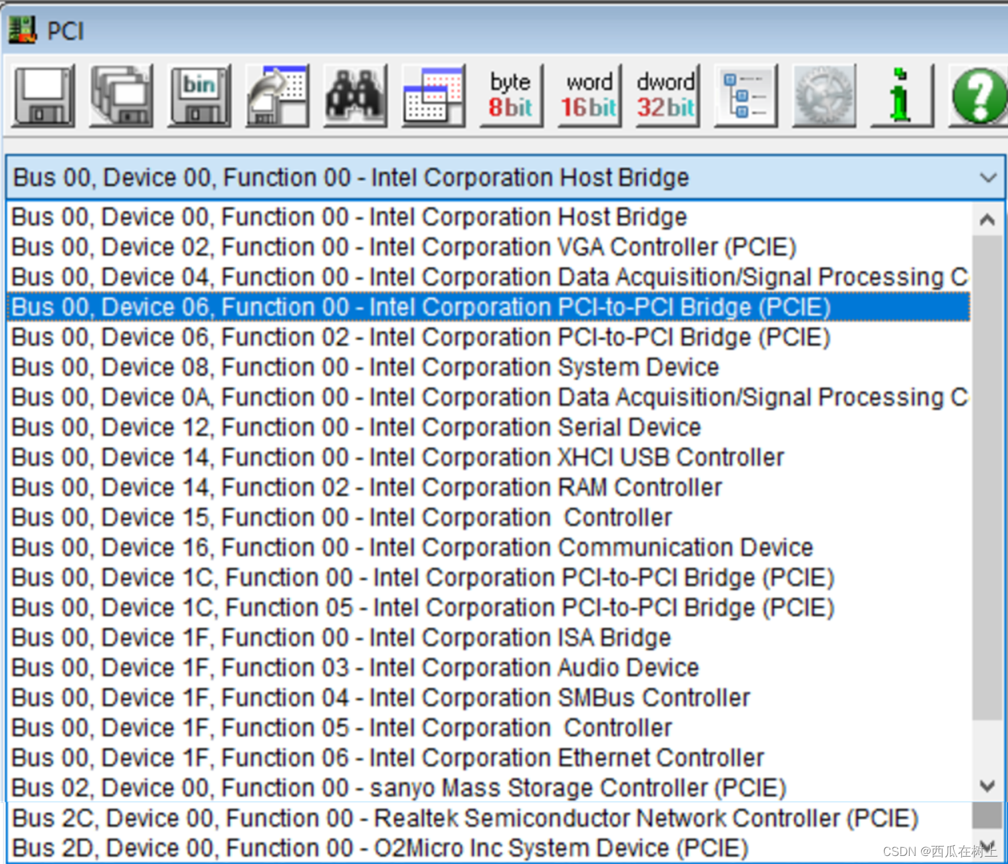Image resolution: width=1008 pixels, height=864 pixels.
Task: Click the Save as binary (bin) icon
Action: click(199, 96)
